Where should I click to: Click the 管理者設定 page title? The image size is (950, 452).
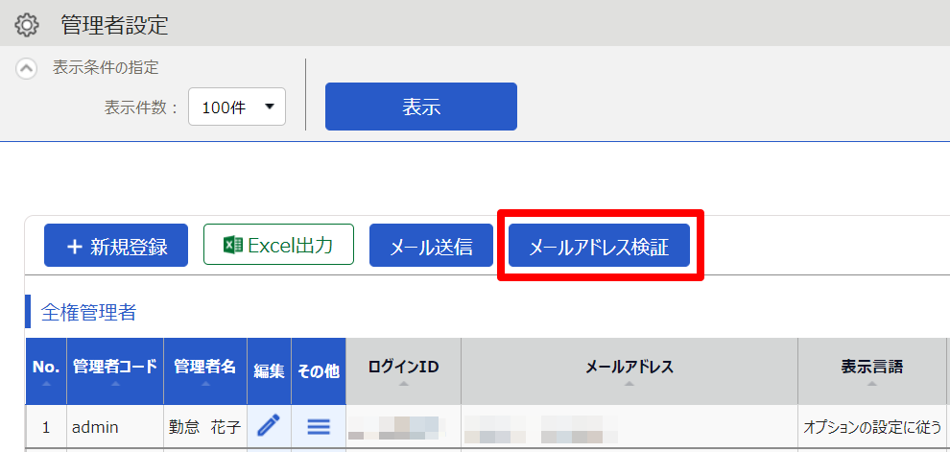pos(114,26)
